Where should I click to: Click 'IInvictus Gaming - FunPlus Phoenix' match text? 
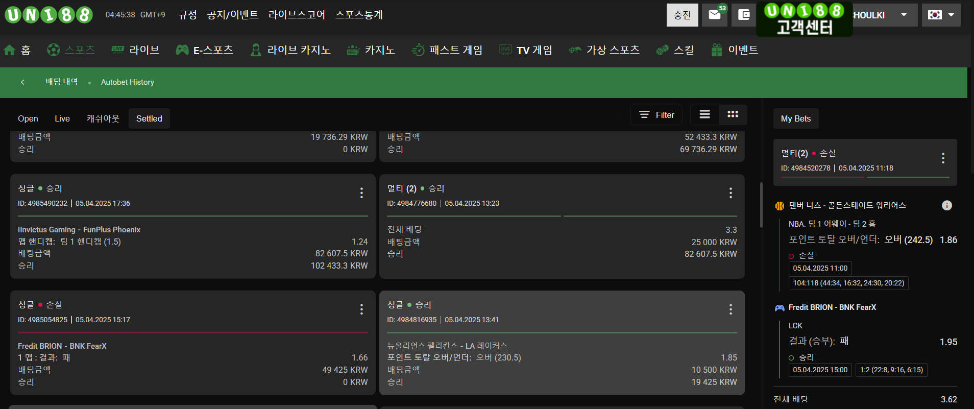(x=79, y=230)
